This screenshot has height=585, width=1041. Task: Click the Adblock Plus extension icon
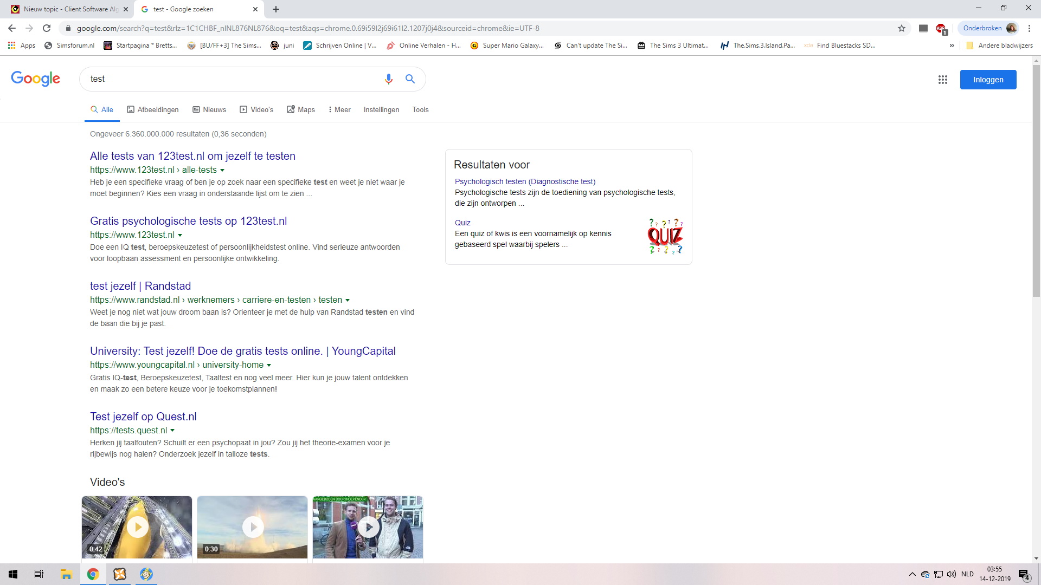941,29
